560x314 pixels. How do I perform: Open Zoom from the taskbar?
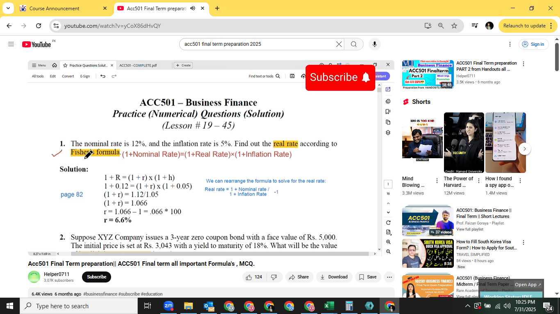[168, 306]
